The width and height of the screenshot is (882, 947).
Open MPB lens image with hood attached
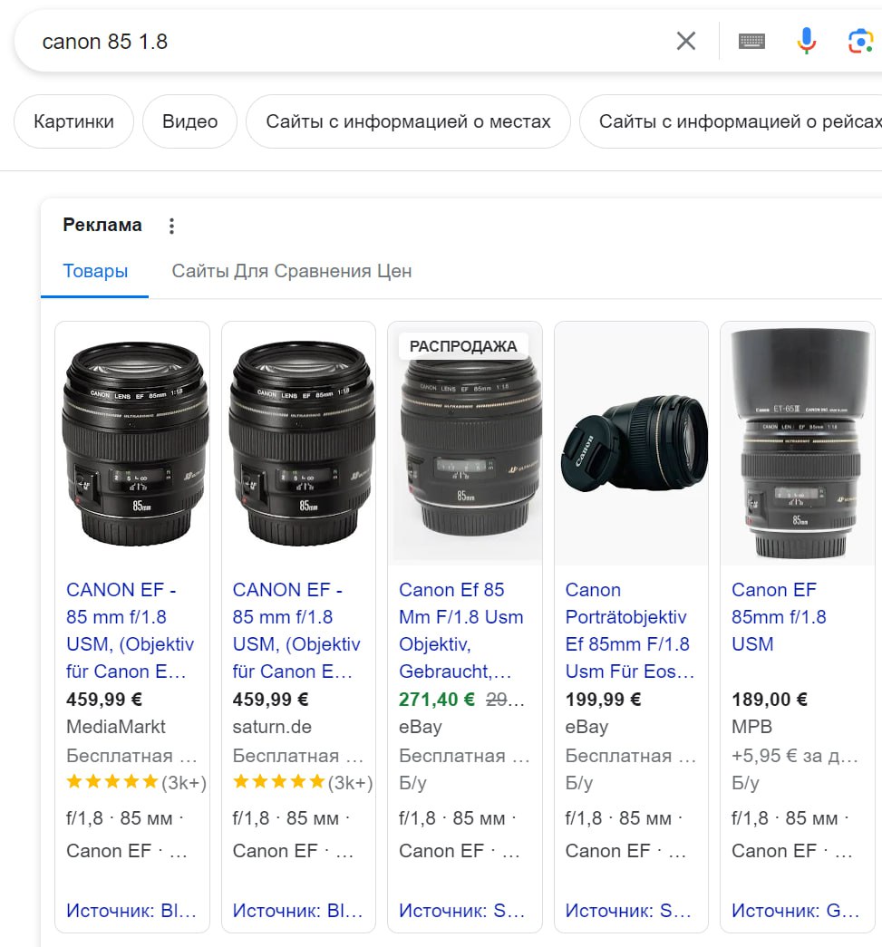[798, 442]
